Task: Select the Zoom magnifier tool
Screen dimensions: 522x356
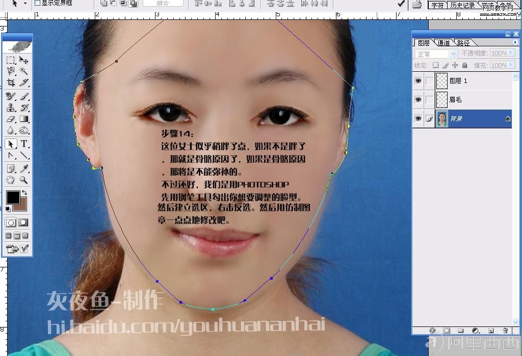Action: (x=23, y=180)
